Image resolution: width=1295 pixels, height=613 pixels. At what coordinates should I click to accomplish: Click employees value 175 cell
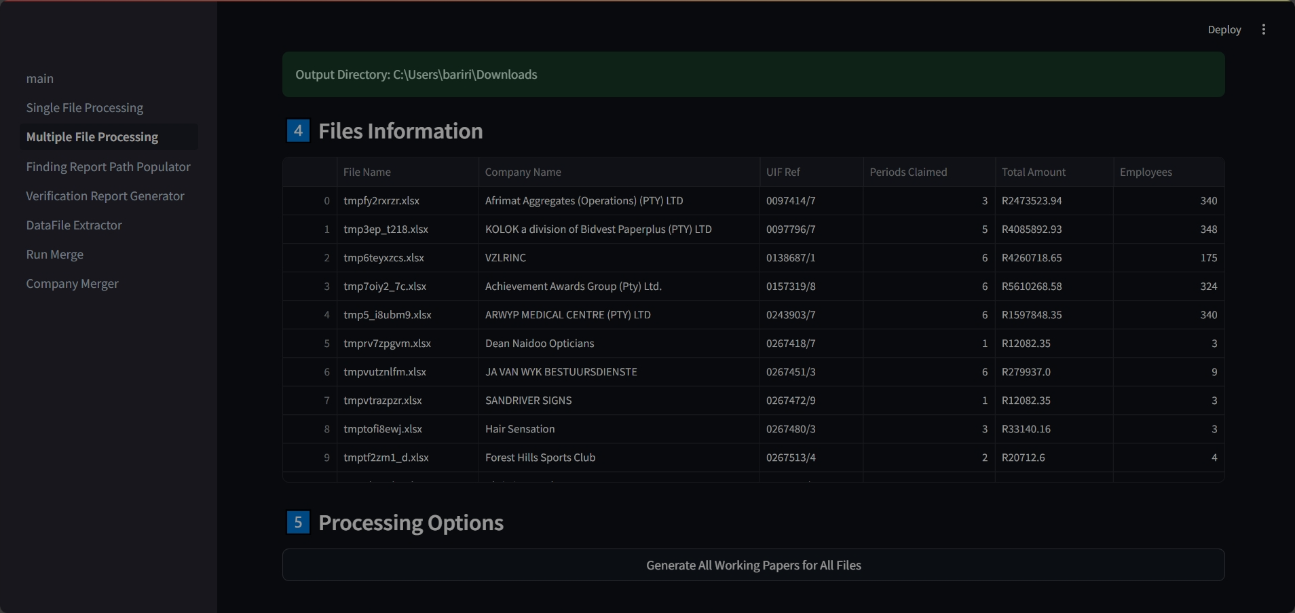coord(1169,258)
